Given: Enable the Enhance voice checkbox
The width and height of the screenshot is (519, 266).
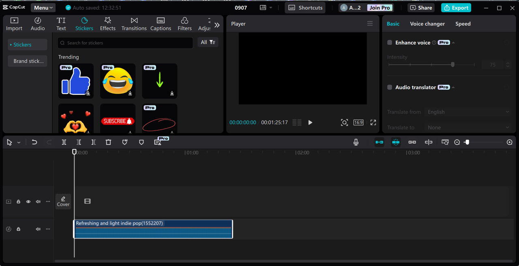Looking at the screenshot, I should click(x=390, y=43).
